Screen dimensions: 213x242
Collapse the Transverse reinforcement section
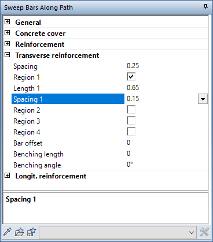click(7, 55)
